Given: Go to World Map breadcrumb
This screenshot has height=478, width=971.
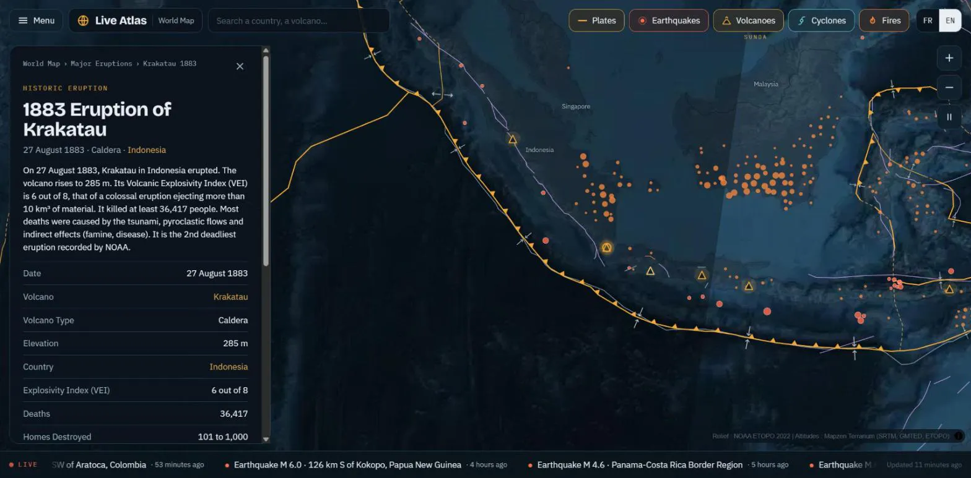Looking at the screenshot, I should pyautogui.click(x=41, y=64).
